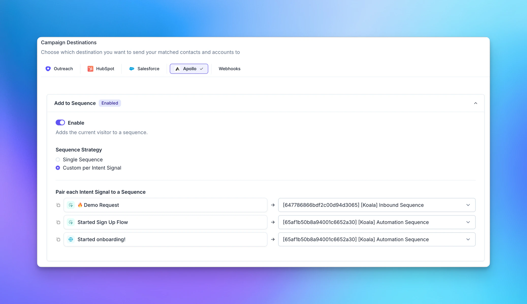The image size is (527, 304).
Task: Click the sparkle icon in Demo Request row
Action: [71, 205]
